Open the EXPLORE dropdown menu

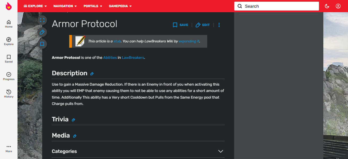(x=35, y=6)
